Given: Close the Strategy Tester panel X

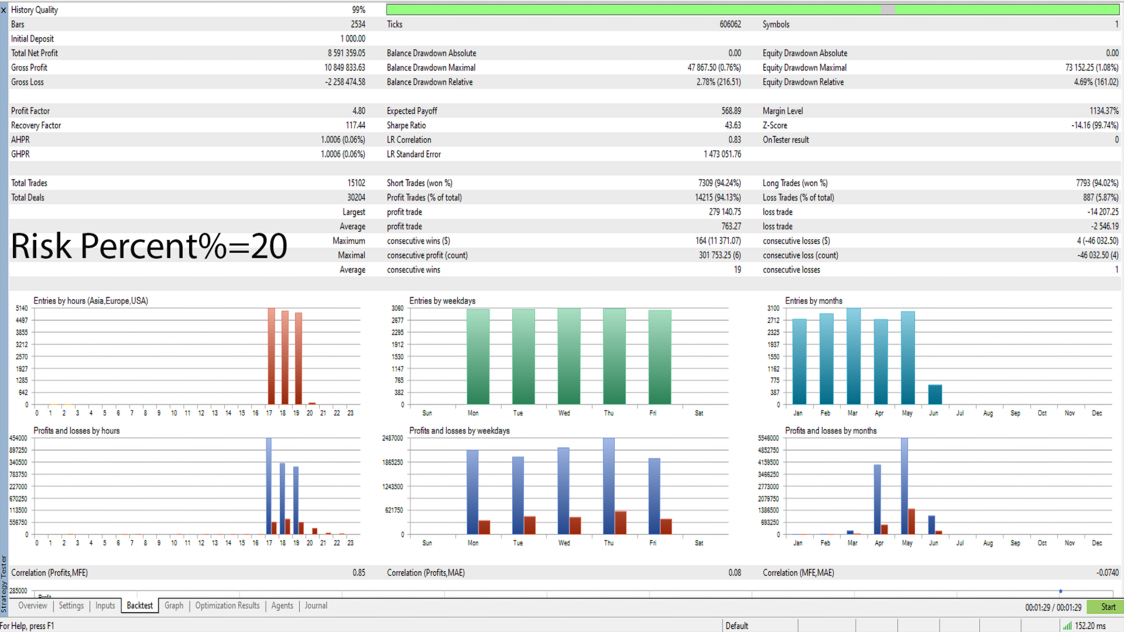Looking at the screenshot, I should [x=4, y=10].
